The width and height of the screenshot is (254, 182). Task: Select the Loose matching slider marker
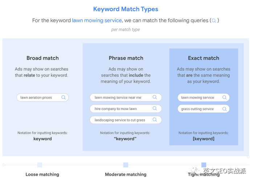[40, 165]
